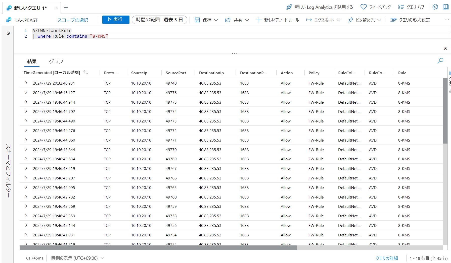Click into query editor line 2
This screenshot has width=451, height=263.
241,36
